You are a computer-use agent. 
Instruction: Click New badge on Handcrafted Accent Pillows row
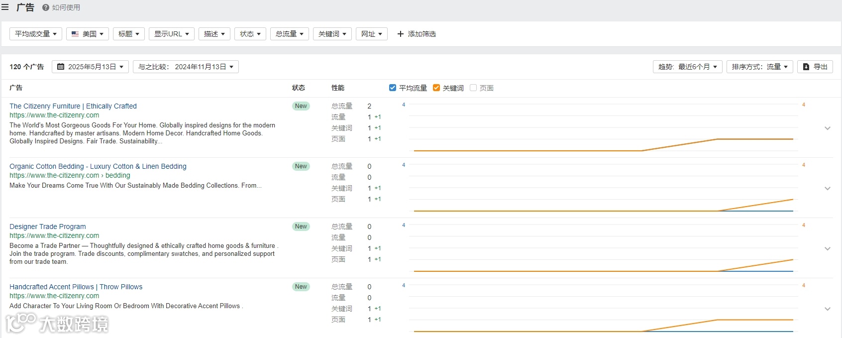coord(301,287)
